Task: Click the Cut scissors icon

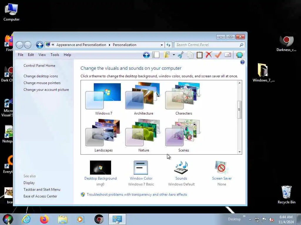Action: pyautogui.click(x=181, y=55)
